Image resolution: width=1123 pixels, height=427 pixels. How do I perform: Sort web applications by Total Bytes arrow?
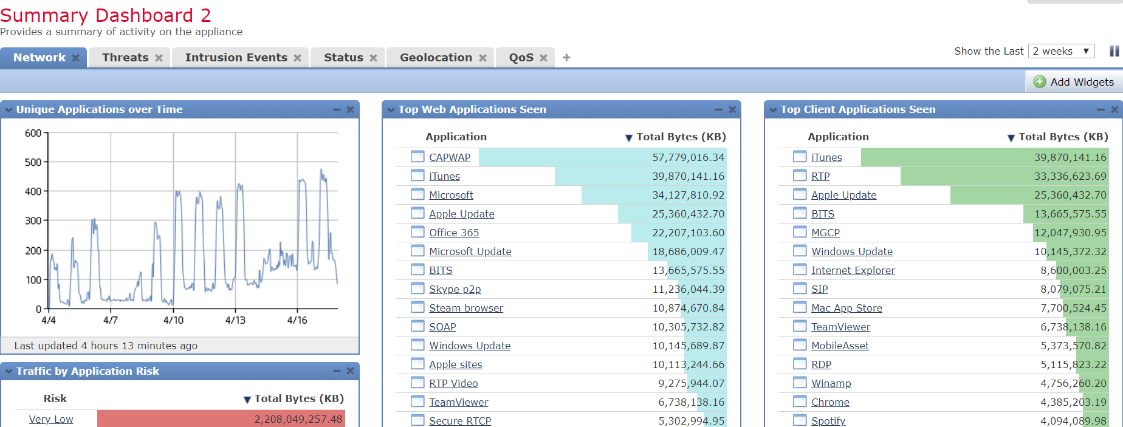[629, 138]
